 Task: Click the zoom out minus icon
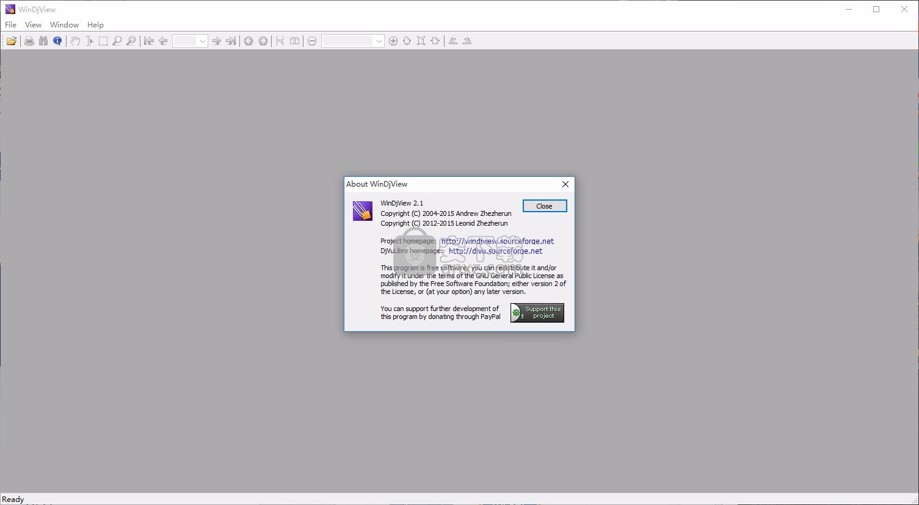(x=312, y=41)
